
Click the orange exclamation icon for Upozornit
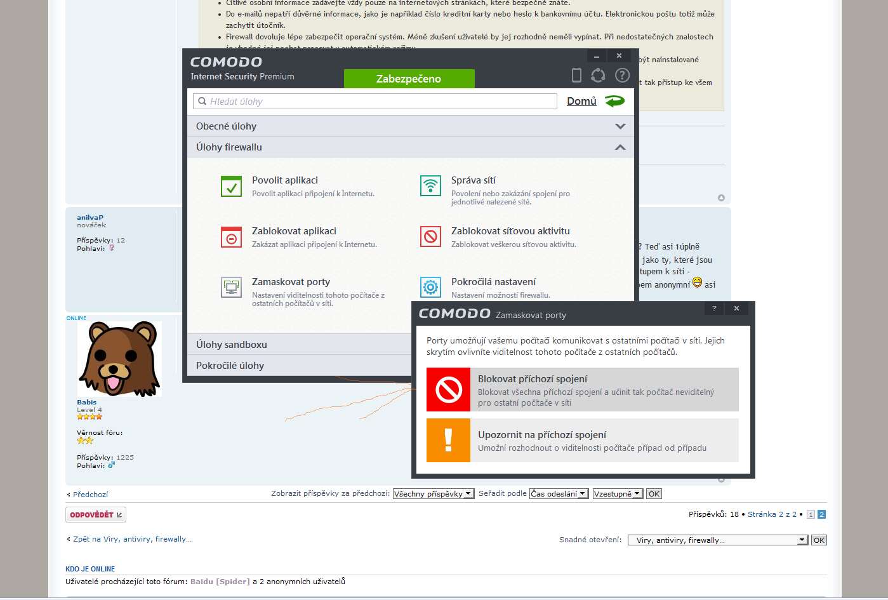pyautogui.click(x=448, y=440)
